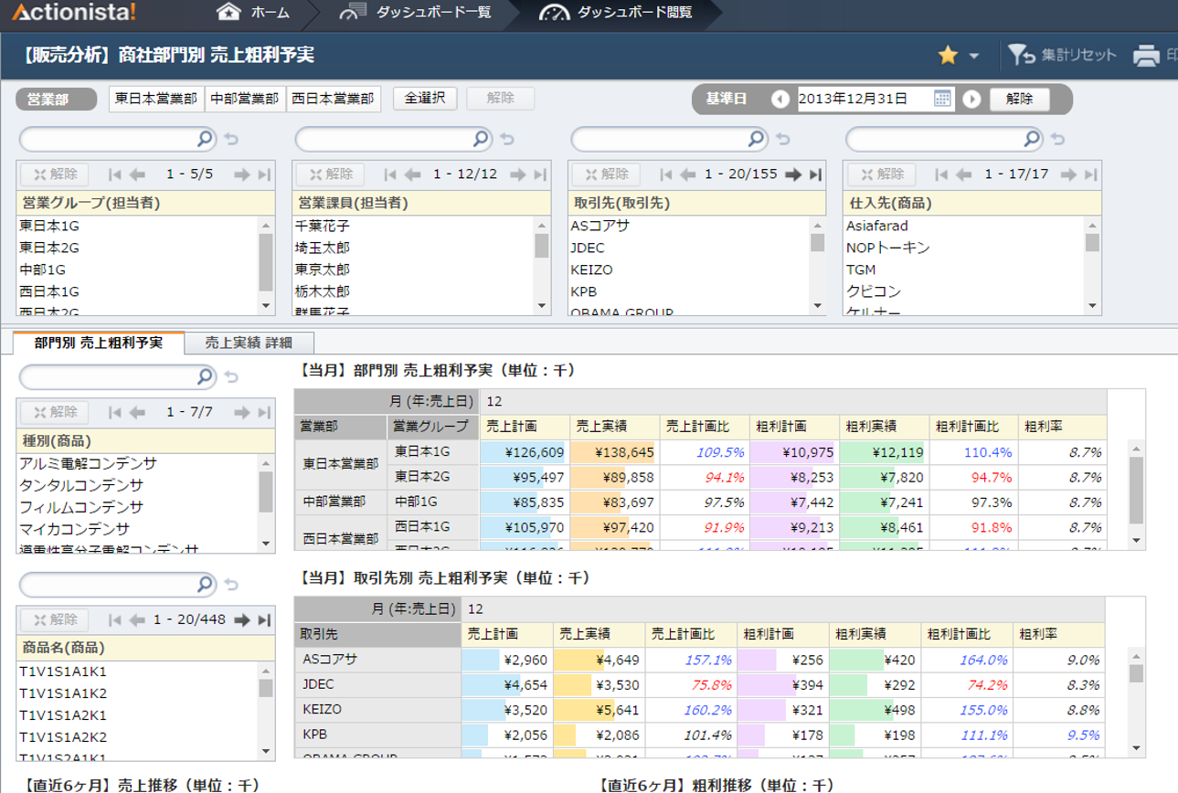The width and height of the screenshot is (1178, 793).
Task: Click 粗利率 header in 取引先別 table
Action: [1059, 634]
